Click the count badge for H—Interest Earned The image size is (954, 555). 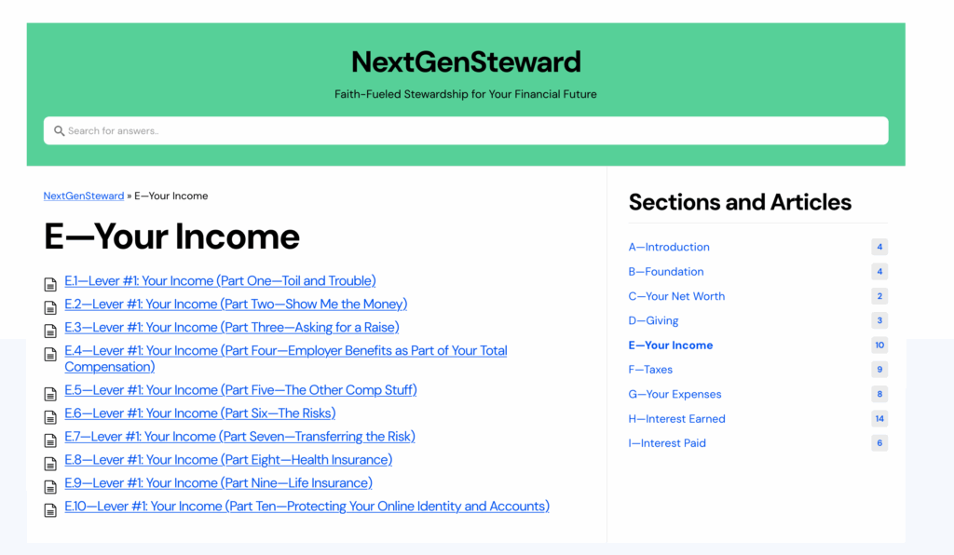(x=879, y=418)
